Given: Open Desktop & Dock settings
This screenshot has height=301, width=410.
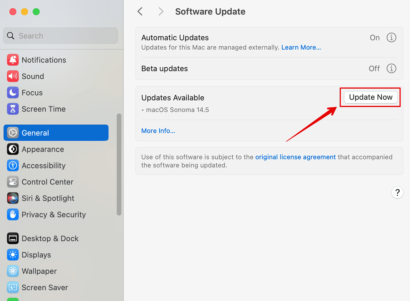Looking at the screenshot, I should click(x=50, y=238).
